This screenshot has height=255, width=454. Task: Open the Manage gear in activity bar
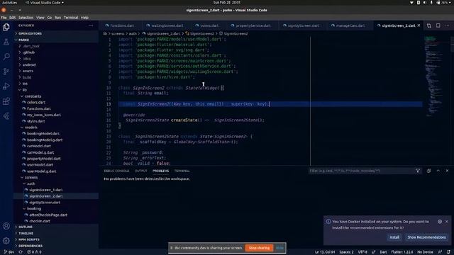pos(6,241)
